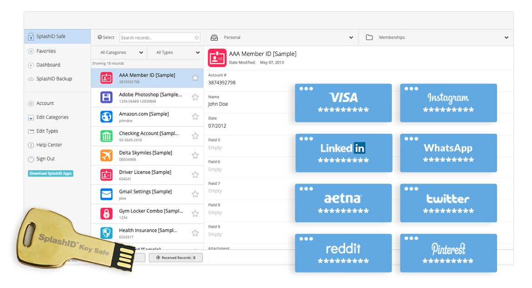Expand the All Categories dropdown
The height and width of the screenshot is (288, 532).
click(x=119, y=53)
